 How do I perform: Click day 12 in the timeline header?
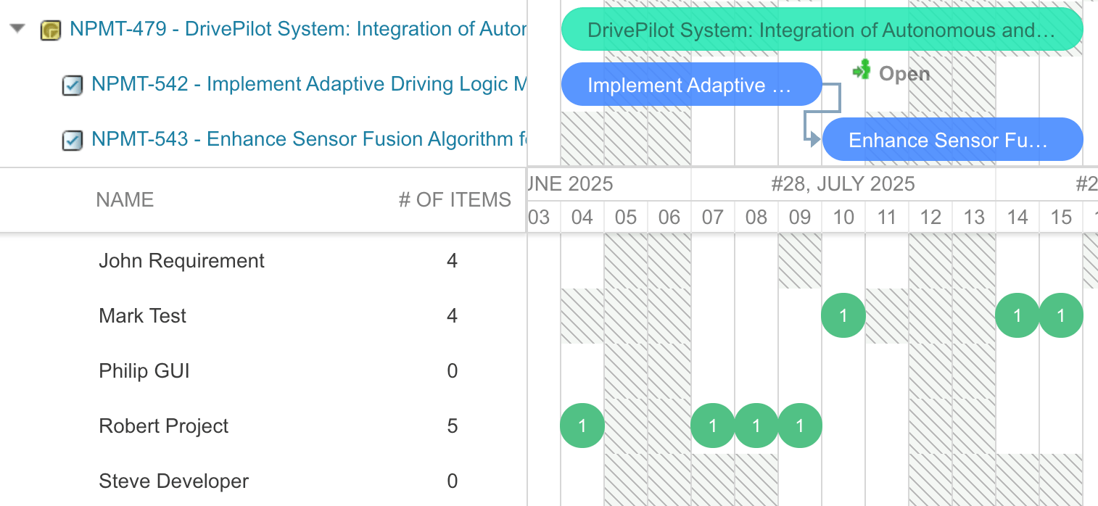pos(930,217)
